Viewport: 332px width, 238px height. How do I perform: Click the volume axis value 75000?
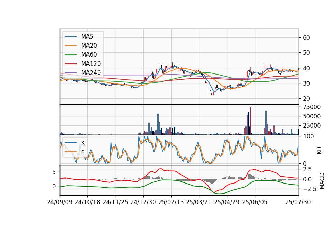[x=312, y=107]
